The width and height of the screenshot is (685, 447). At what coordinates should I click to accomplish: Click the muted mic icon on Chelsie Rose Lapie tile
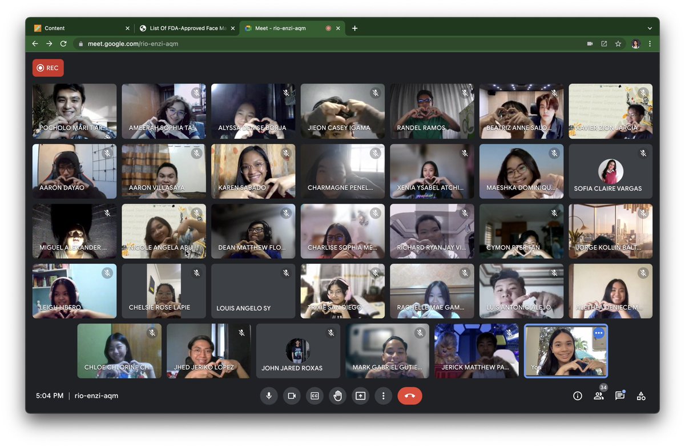[x=196, y=273]
